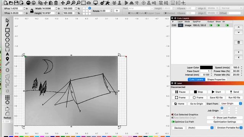This screenshot has width=244, height=137.
Task: Select the Position marker pin tool
Action: tap(7, 59)
